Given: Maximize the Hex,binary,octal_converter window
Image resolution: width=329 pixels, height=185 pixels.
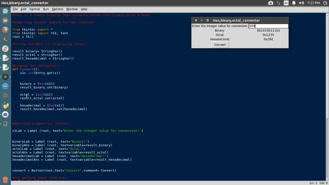Looking at the screenshot, I should [208, 21].
